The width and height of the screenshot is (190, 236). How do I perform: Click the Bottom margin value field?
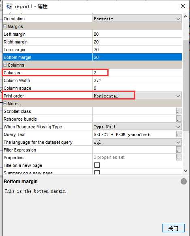(137, 57)
